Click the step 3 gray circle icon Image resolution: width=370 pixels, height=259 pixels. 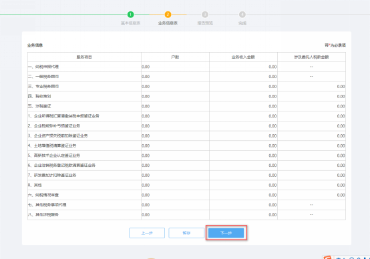205,15
